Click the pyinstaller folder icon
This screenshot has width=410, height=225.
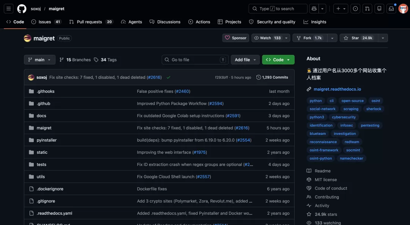(x=32, y=140)
